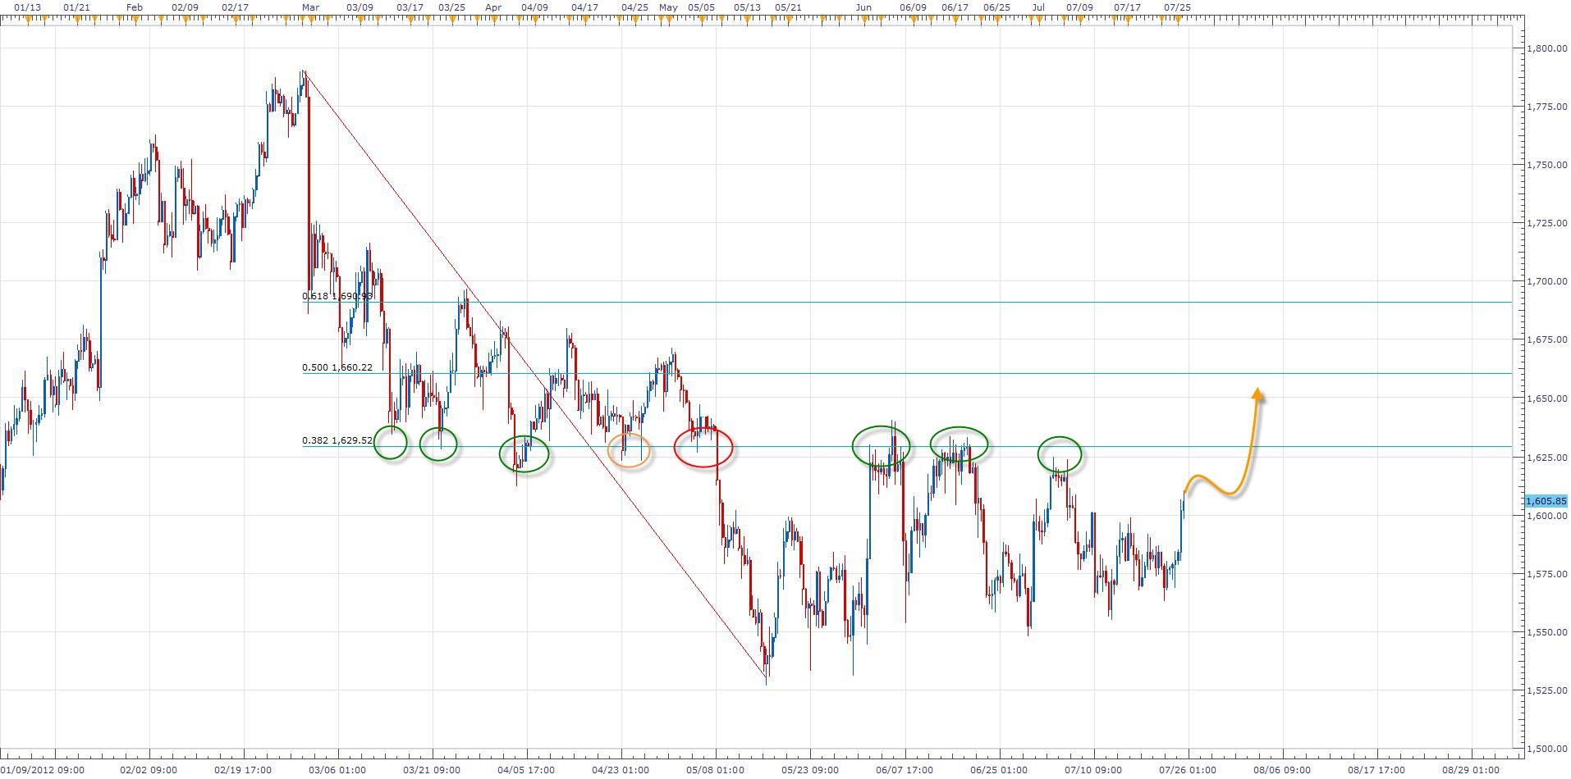Click the current price tag 1,605.85
The width and height of the screenshot is (1571, 779).
1546,501
